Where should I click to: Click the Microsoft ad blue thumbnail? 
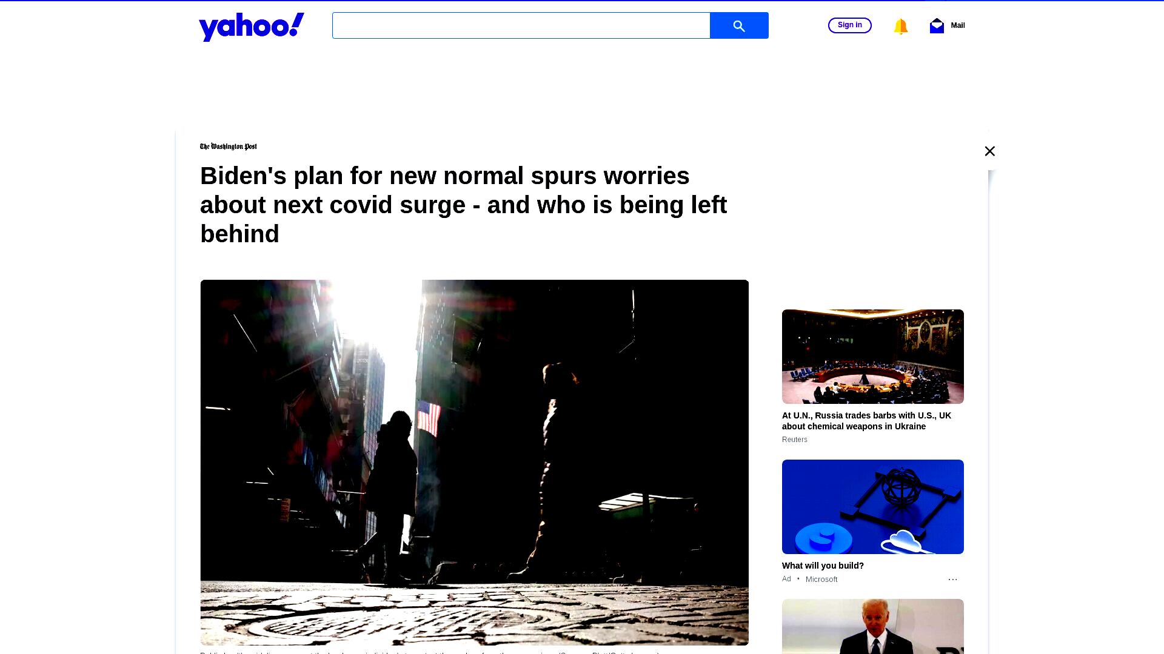tap(872, 507)
